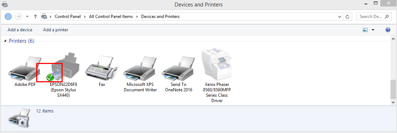Image resolution: width=397 pixels, height=133 pixels.
Task: Click the Printers (6) group header
Action: point(21,41)
